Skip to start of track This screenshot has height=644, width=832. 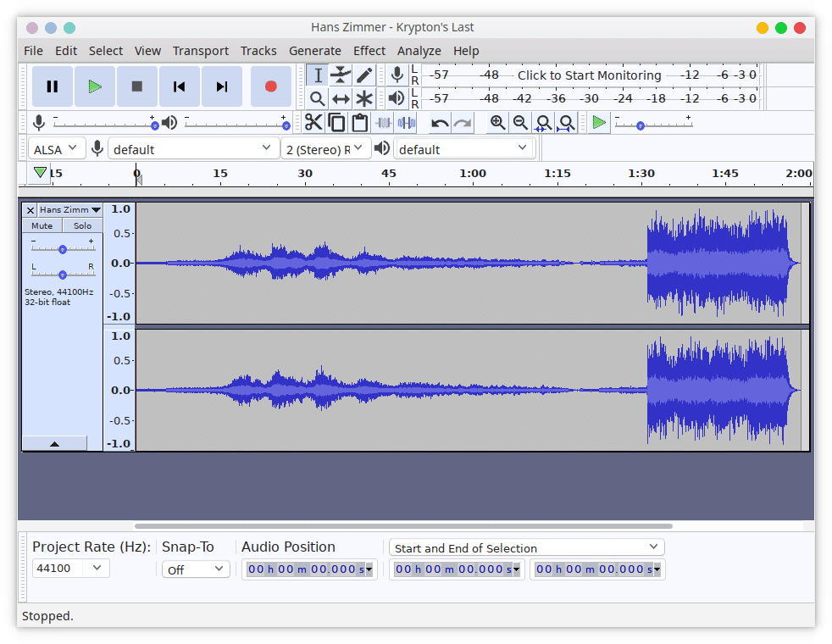[180, 86]
